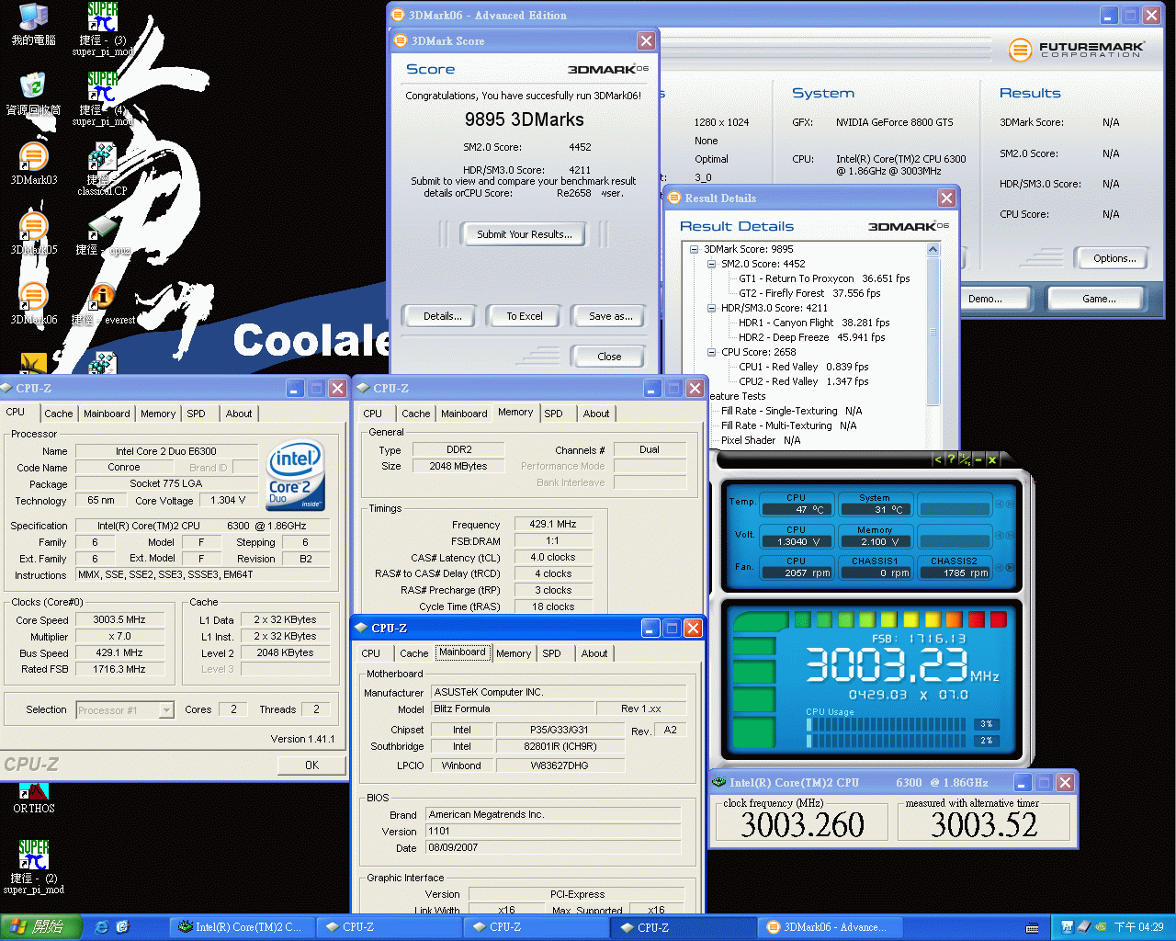Minimize the hardware monitor widget with its dash icon

(x=978, y=459)
